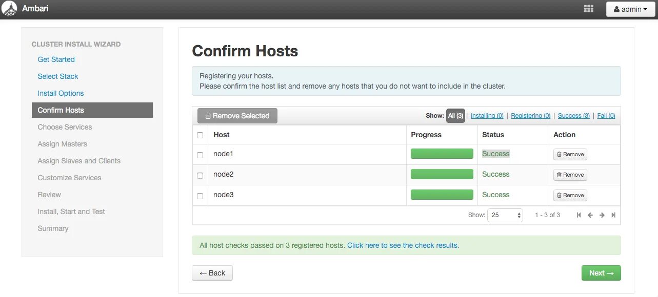The height and width of the screenshot is (297, 658).
Task: Open the Show 25 rows dropdown
Action: tap(505, 215)
